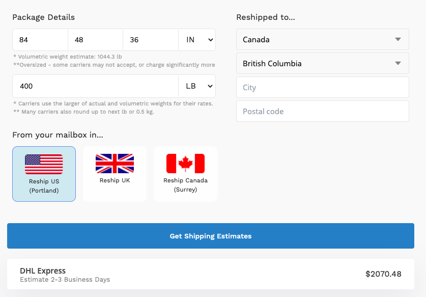Click the weight field showing 400
The width and height of the screenshot is (426, 297).
tap(95, 86)
